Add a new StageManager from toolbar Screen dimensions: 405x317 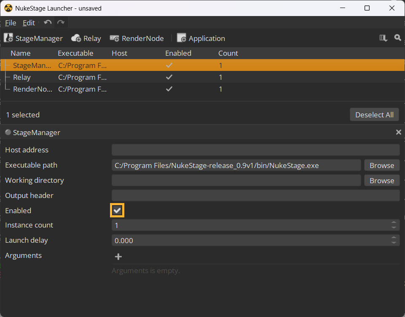click(x=33, y=38)
